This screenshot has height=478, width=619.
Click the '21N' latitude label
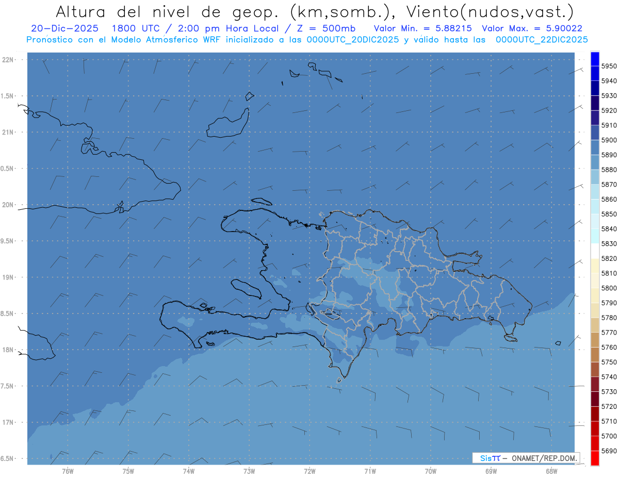[x=8, y=133]
